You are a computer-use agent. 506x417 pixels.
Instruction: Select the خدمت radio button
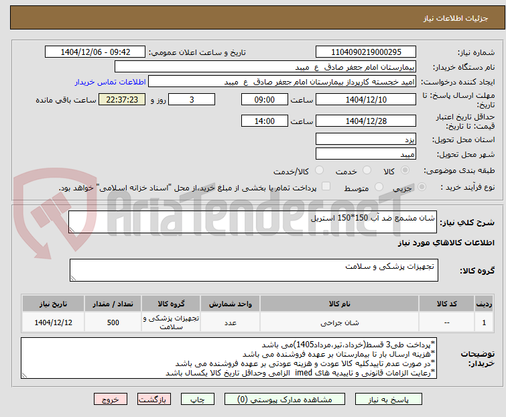click(x=367, y=170)
